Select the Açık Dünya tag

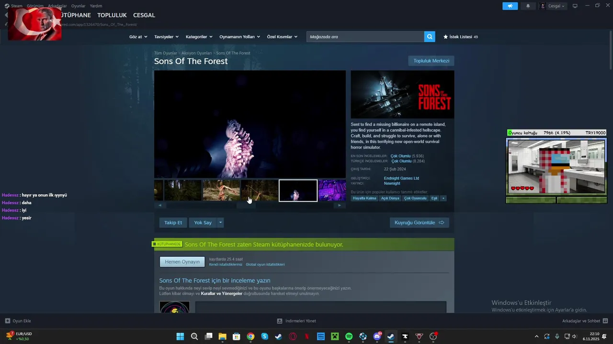(390, 198)
